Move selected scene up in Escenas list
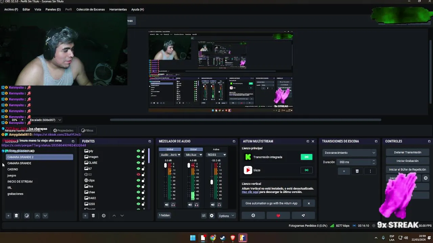Viewport: 433px width, 243px height. tap(37, 216)
